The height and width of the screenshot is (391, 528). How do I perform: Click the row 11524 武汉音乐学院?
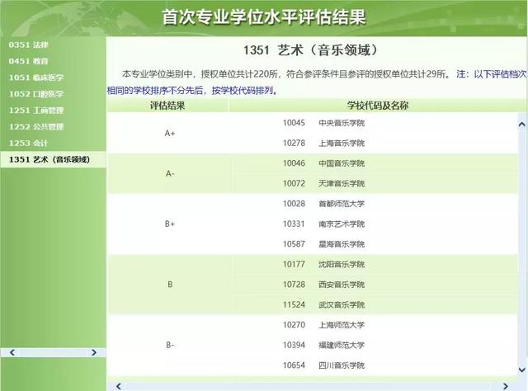(x=375, y=304)
